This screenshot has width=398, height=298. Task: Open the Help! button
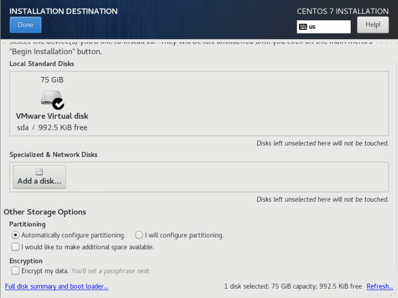coord(373,25)
